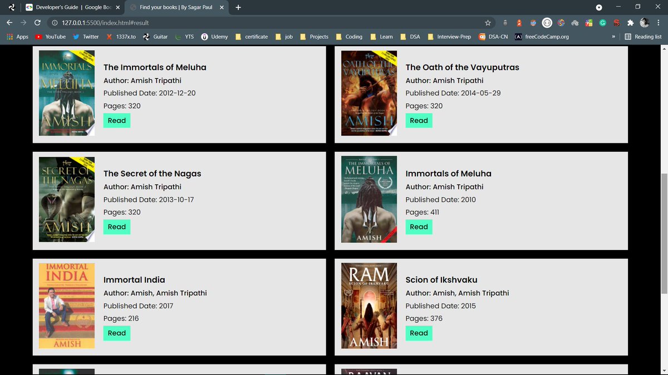Click Read for Immortal India
Image resolution: width=668 pixels, height=375 pixels.
(117, 333)
